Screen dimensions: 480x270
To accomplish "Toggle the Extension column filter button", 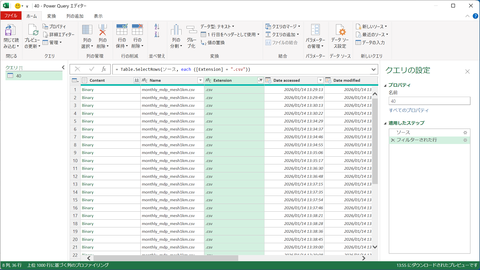I will click(x=260, y=80).
